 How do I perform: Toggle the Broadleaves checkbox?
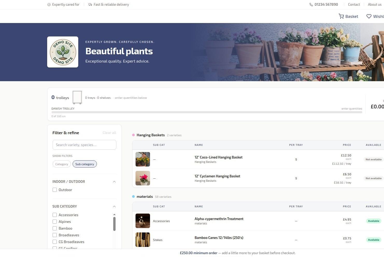tap(55, 235)
